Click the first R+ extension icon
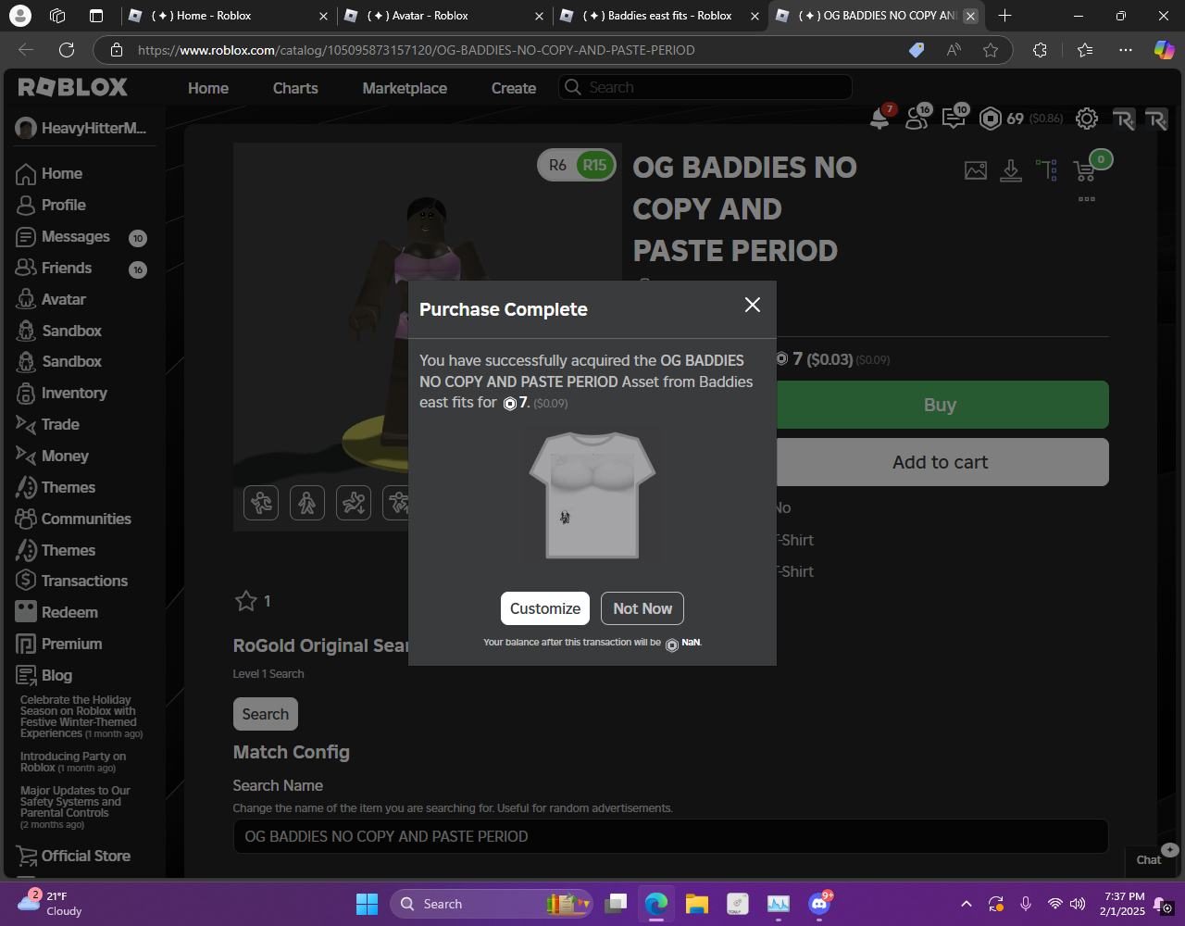The width and height of the screenshot is (1185, 926). point(1123,119)
